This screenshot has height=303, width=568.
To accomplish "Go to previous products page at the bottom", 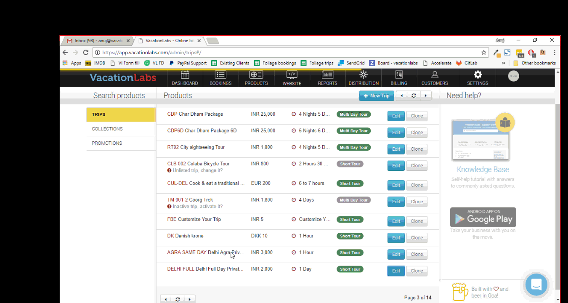I will click(x=166, y=299).
